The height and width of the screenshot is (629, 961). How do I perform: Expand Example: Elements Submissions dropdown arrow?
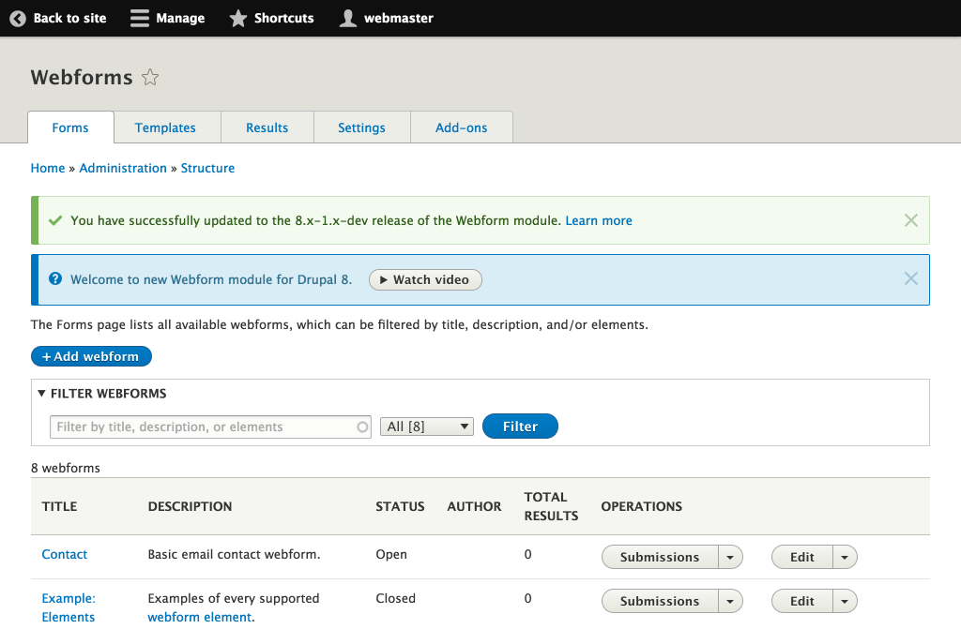pyautogui.click(x=730, y=602)
